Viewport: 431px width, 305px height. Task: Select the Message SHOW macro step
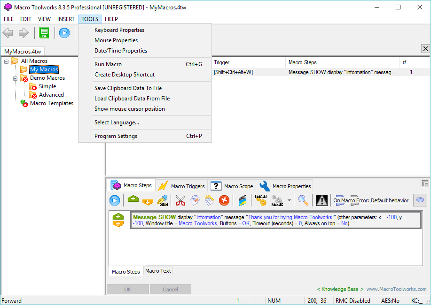click(x=276, y=220)
